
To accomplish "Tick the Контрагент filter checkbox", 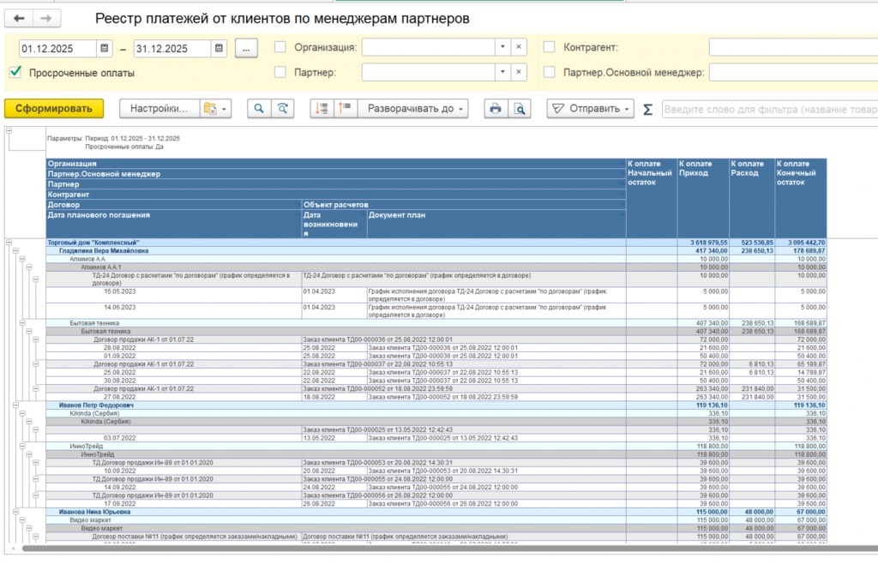I will click(x=550, y=48).
